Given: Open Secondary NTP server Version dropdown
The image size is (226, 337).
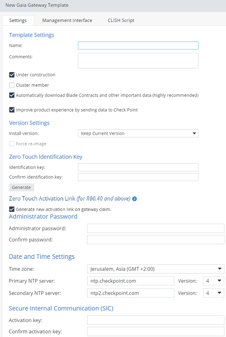Looking at the screenshot, I should tap(213, 293).
